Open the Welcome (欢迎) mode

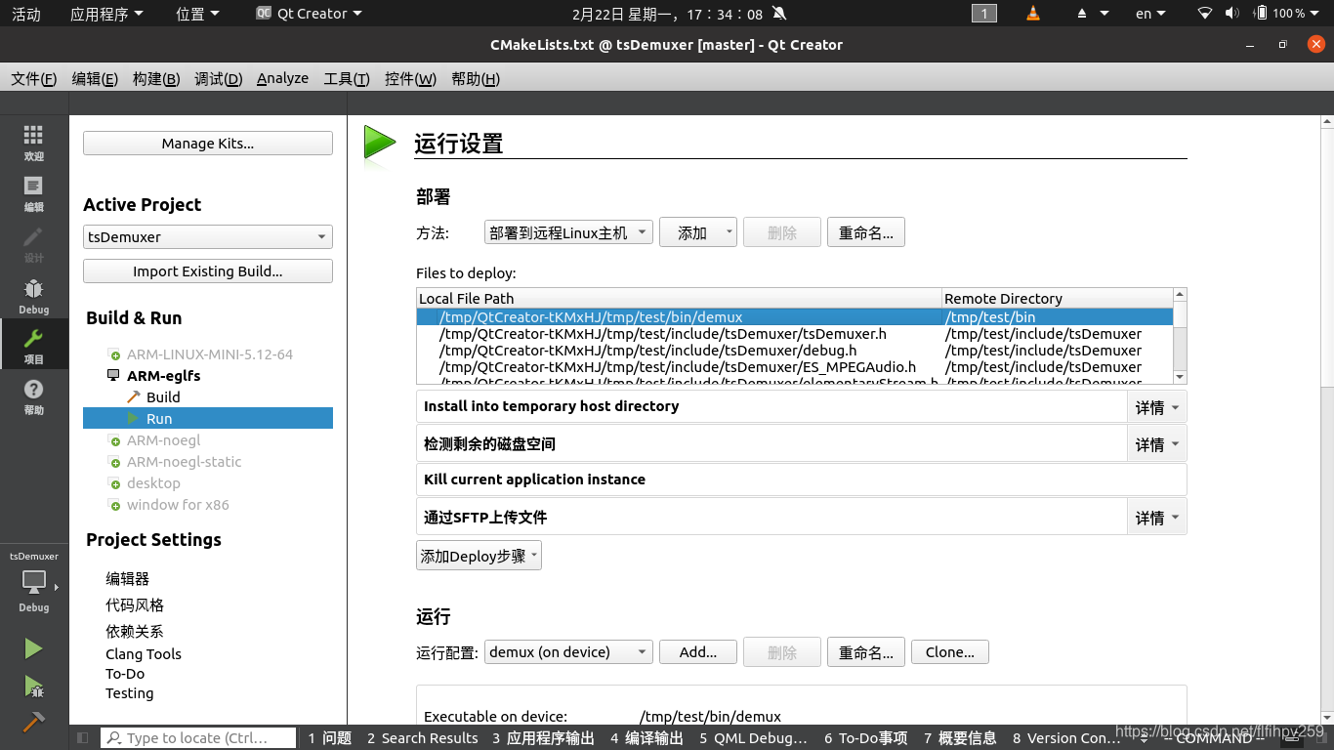[x=33, y=143]
